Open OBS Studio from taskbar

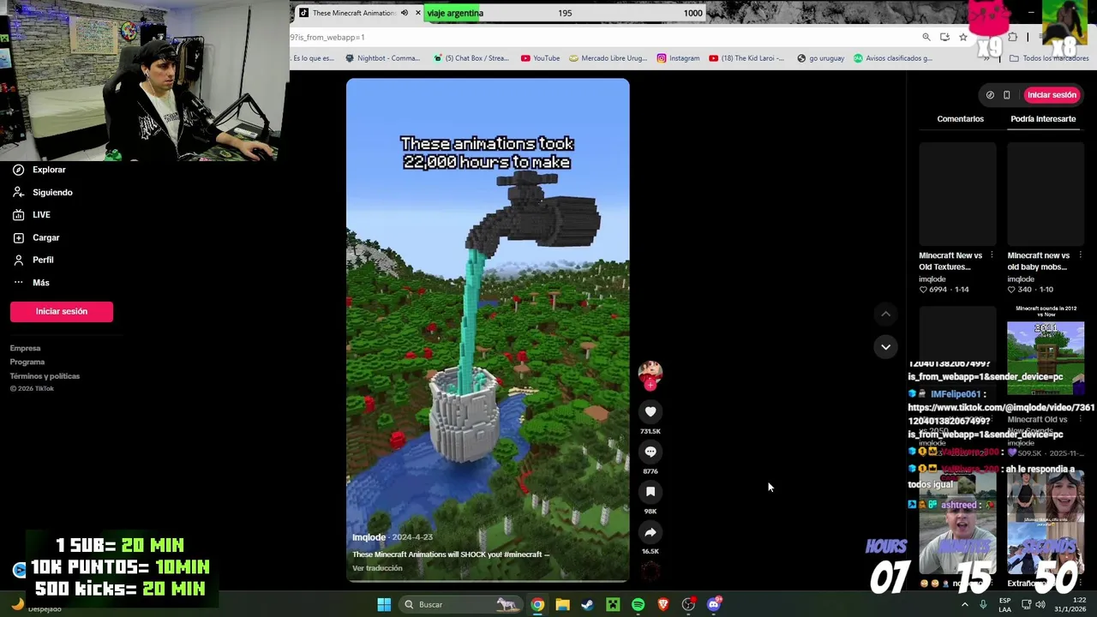point(688,604)
